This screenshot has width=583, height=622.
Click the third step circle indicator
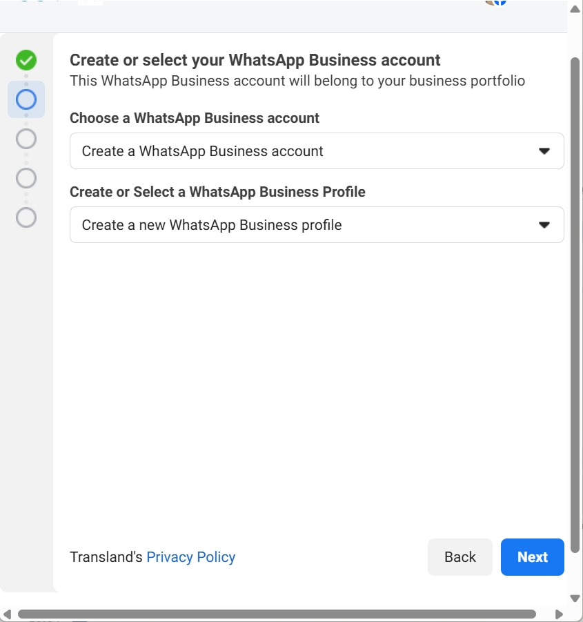click(26, 139)
